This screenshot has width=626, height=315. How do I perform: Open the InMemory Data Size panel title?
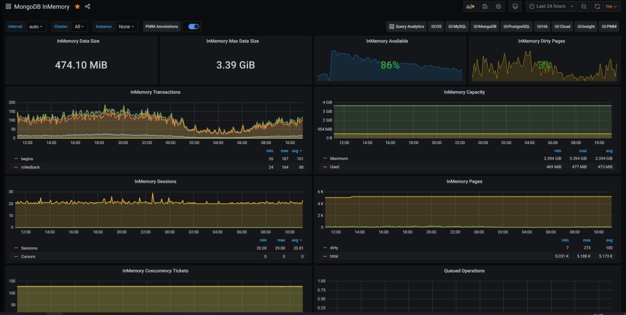tap(78, 41)
